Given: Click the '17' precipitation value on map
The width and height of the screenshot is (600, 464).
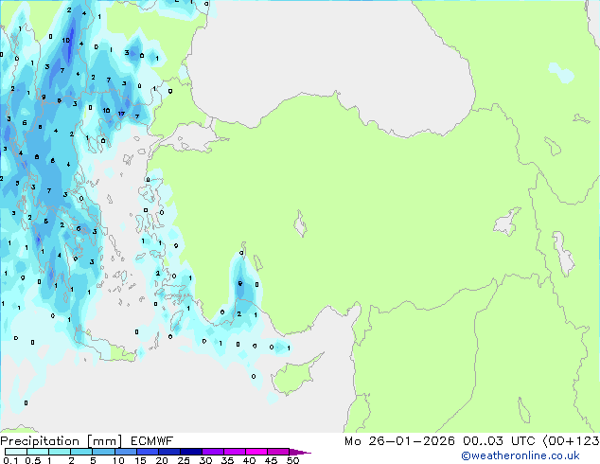Looking at the screenshot, I should tap(121, 114).
